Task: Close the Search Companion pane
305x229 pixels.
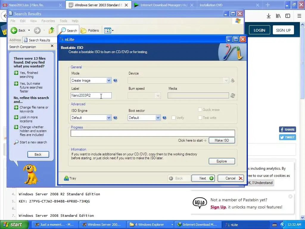Action: pos(52,46)
